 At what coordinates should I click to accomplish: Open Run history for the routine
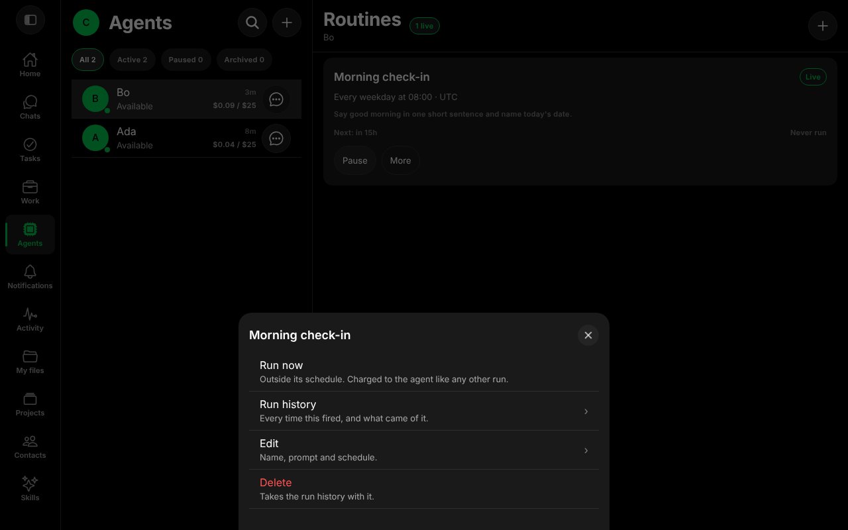click(424, 411)
